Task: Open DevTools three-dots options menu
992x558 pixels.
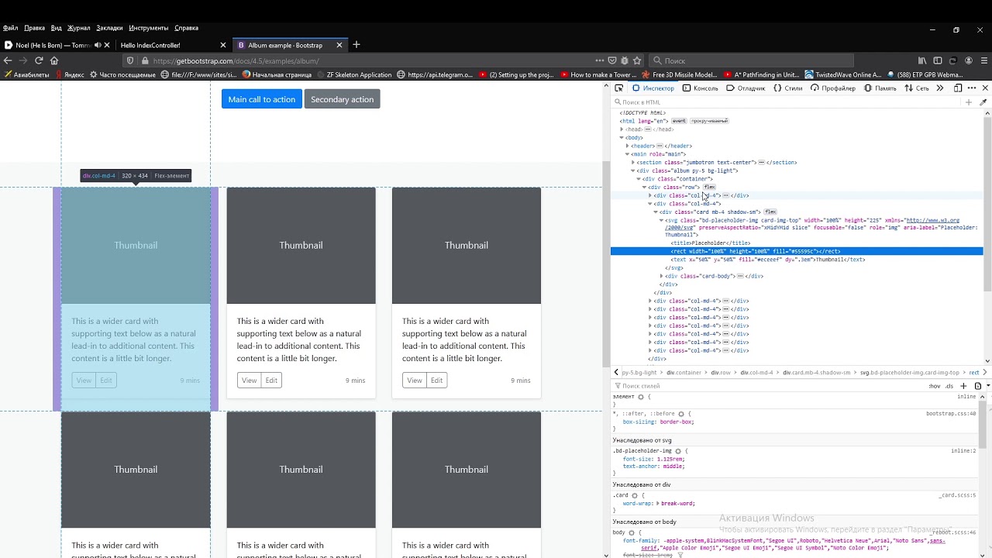Action: (972, 88)
